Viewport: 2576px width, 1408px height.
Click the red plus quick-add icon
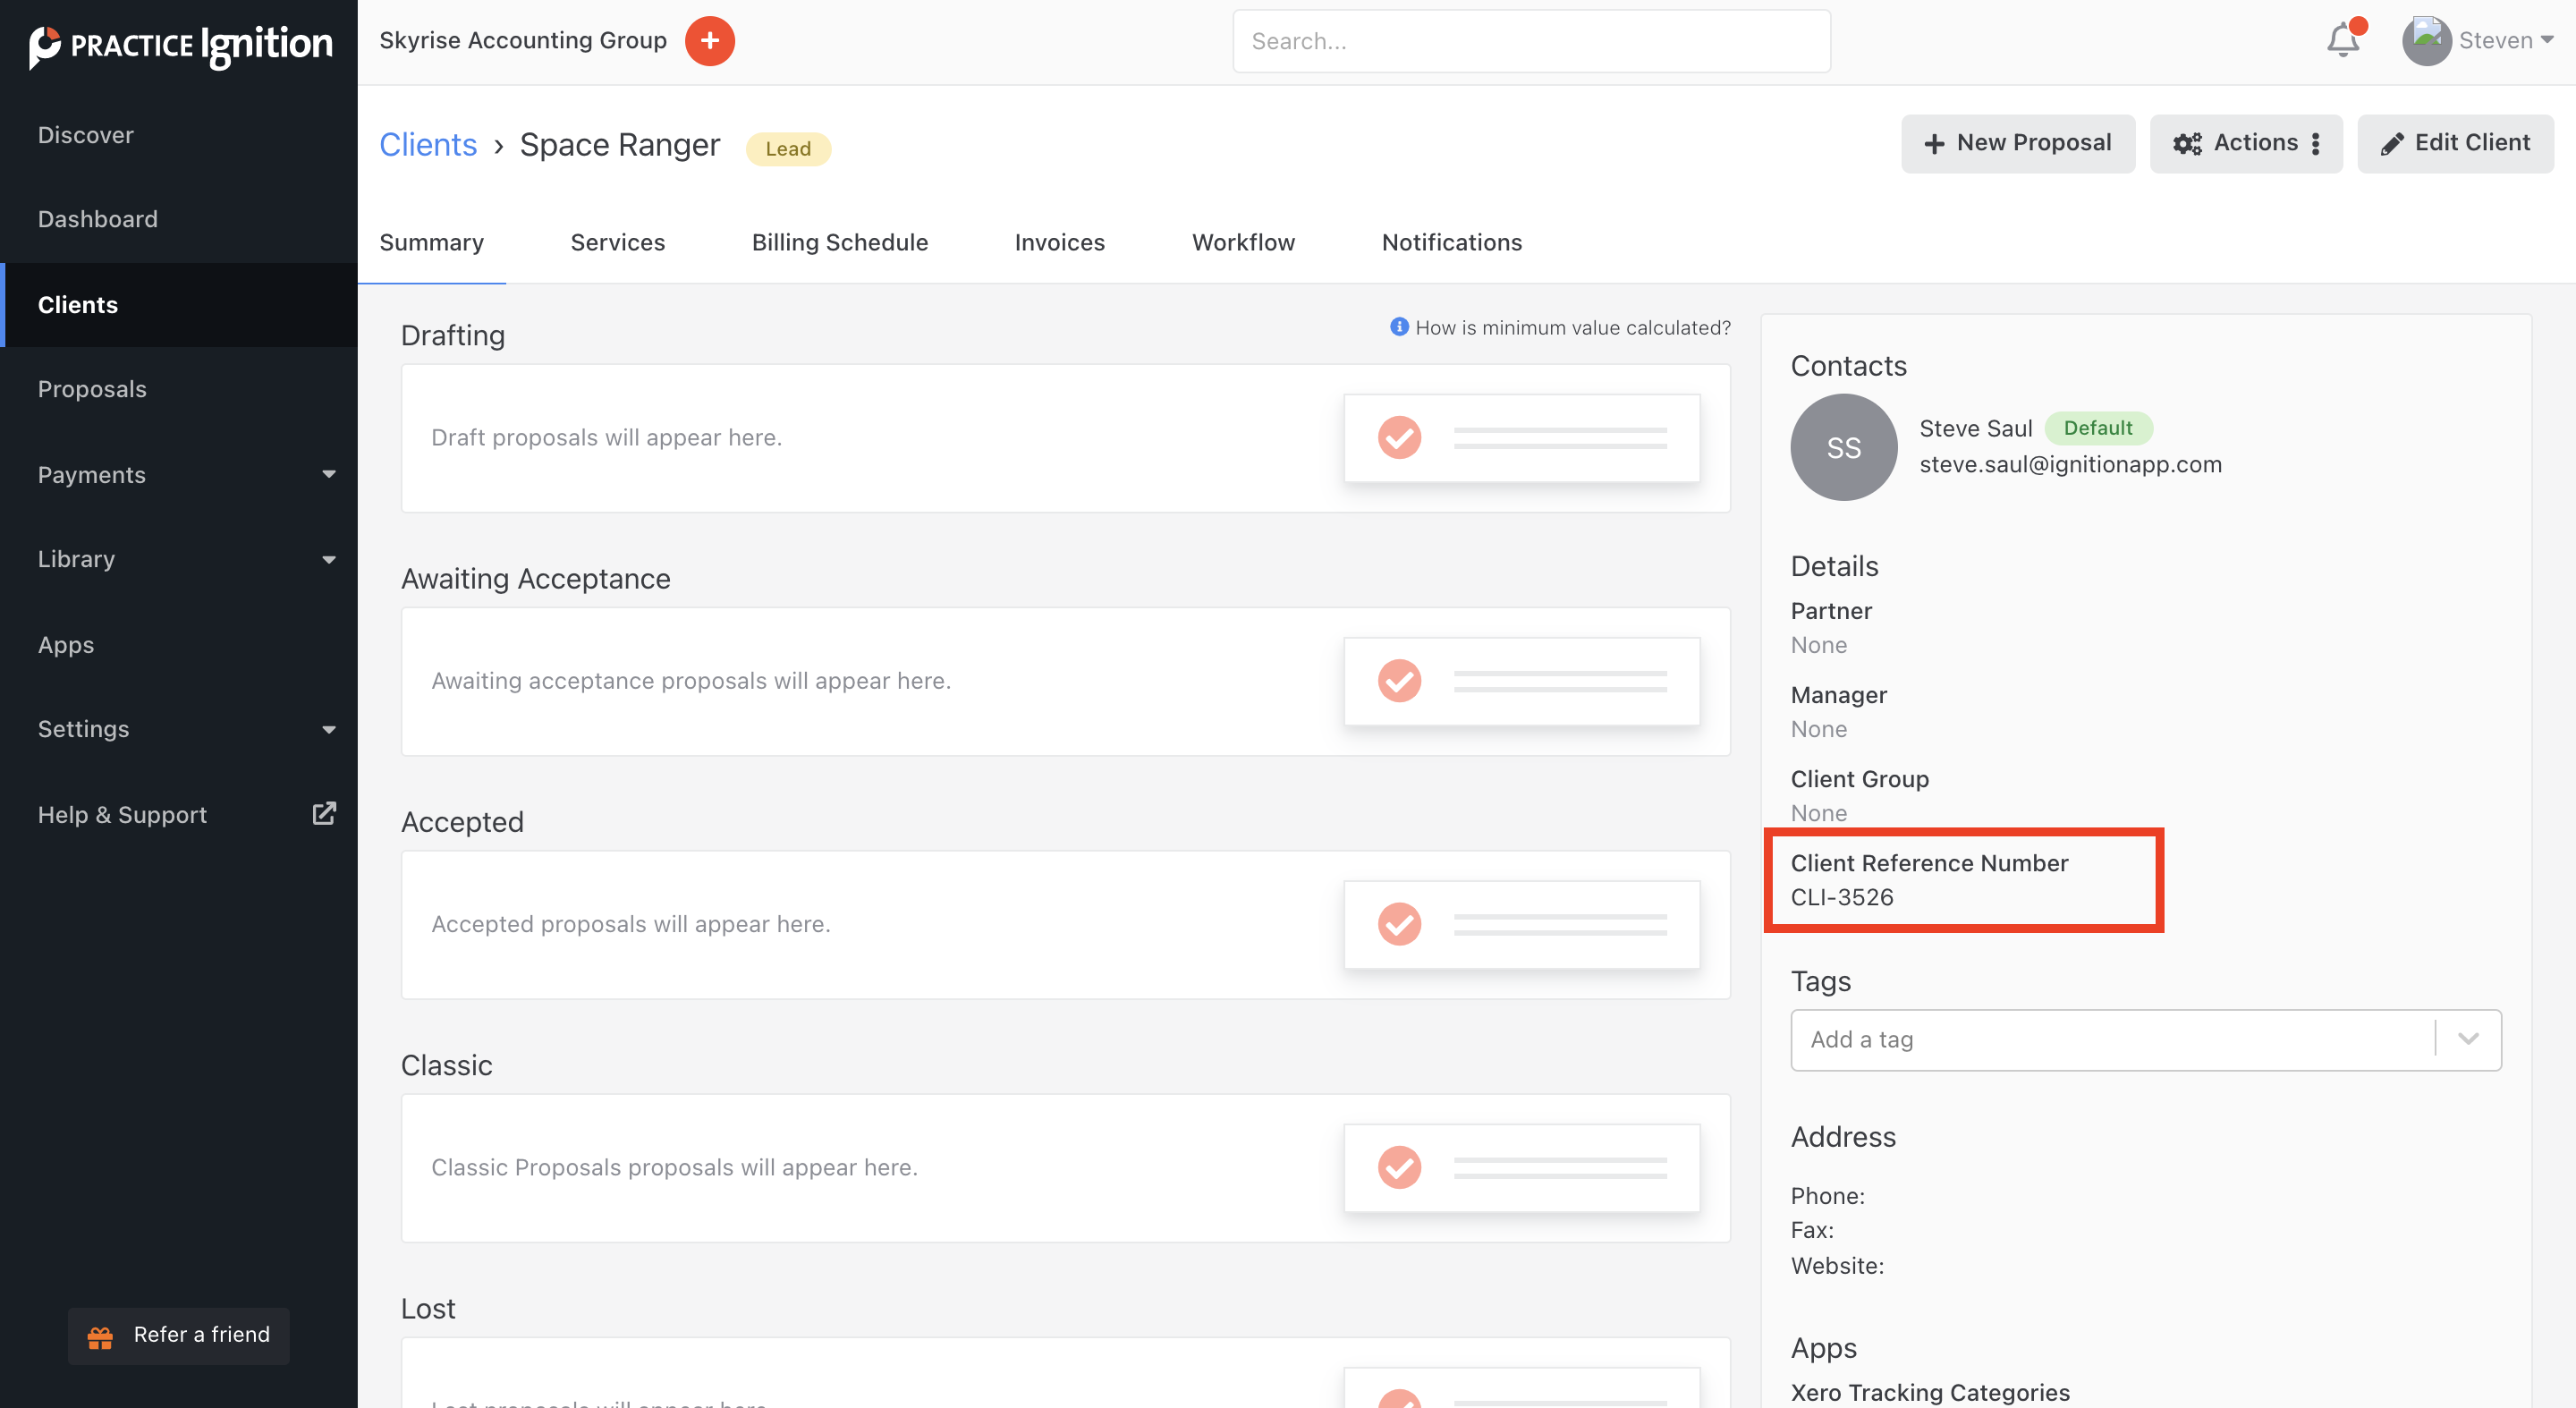[x=709, y=41]
